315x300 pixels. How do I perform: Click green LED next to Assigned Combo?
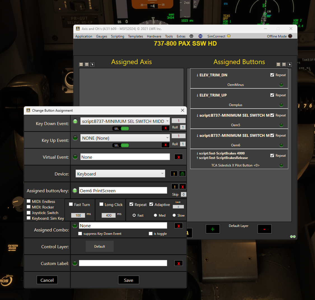(75, 226)
